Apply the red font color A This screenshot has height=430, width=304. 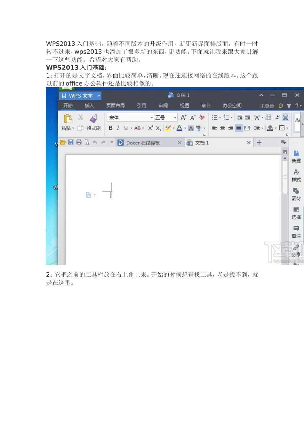click(180, 128)
